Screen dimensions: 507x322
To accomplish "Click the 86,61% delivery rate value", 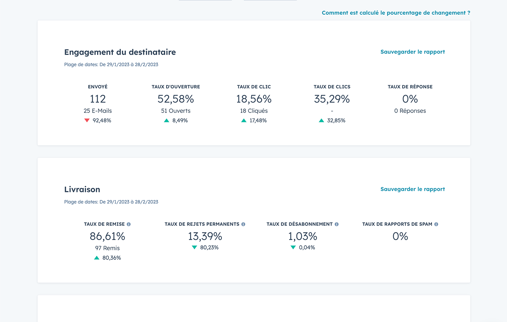I will [107, 236].
